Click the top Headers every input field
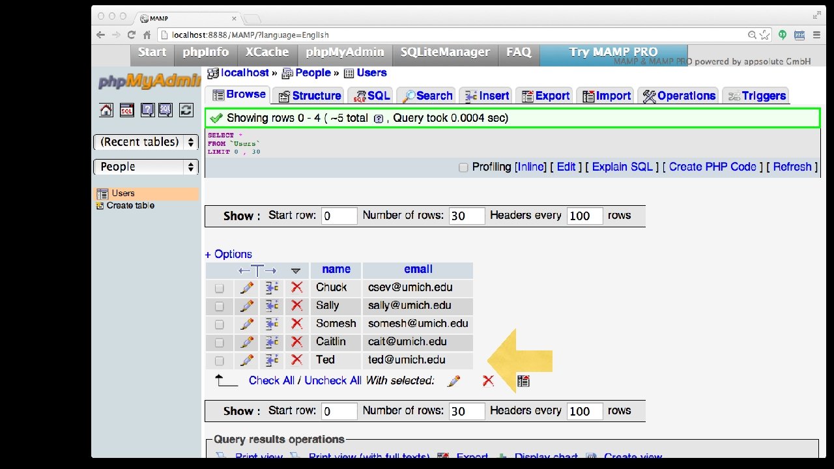 pos(584,216)
